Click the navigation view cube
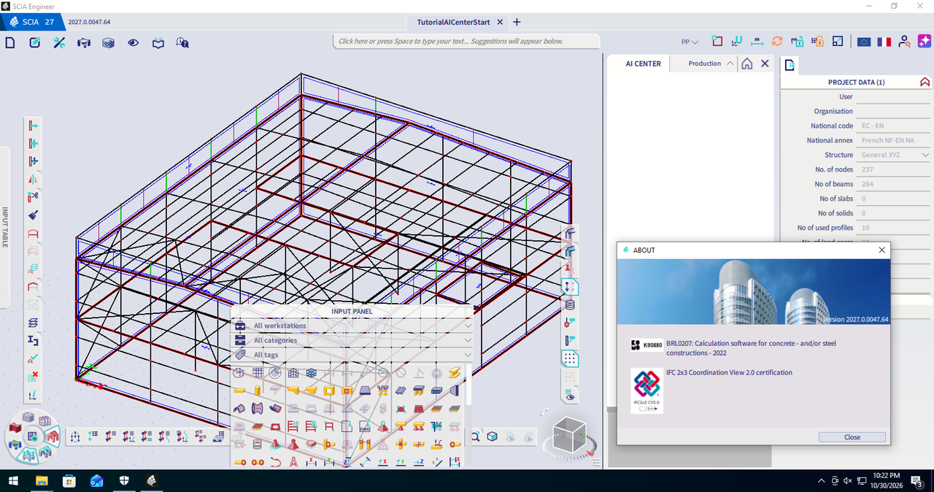Viewport: 934px width, 492px height. [x=569, y=436]
